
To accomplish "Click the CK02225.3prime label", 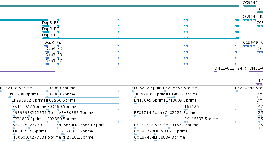I will pos(181,113).
